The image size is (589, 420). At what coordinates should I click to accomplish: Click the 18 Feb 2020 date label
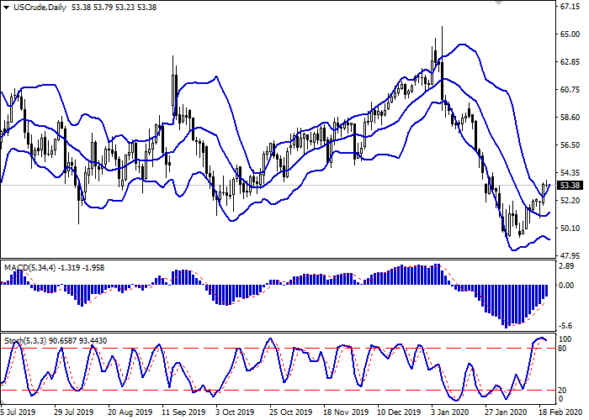[559, 413]
